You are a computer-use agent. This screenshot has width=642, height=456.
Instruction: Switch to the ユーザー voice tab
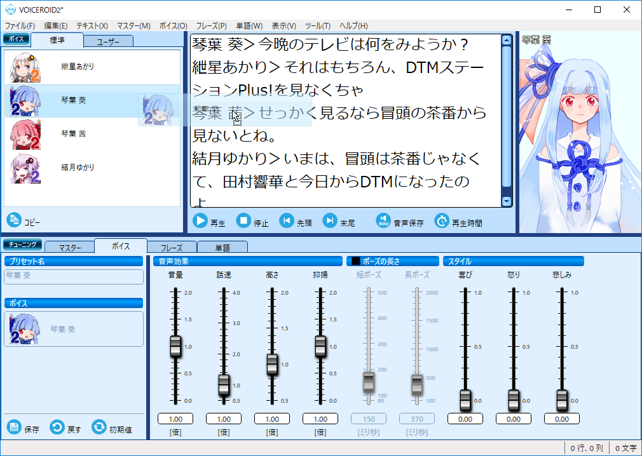tap(109, 42)
